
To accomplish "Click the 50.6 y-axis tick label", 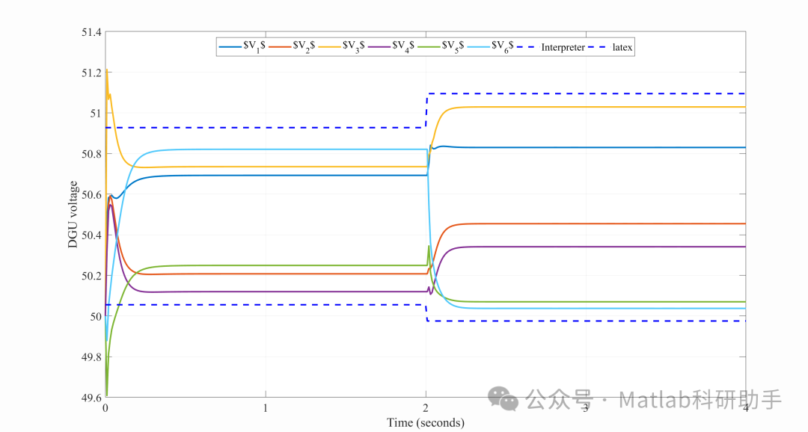I will [x=91, y=194].
